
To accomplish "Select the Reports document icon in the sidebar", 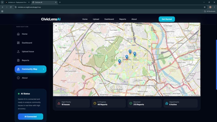I will [x=18, y=60].
